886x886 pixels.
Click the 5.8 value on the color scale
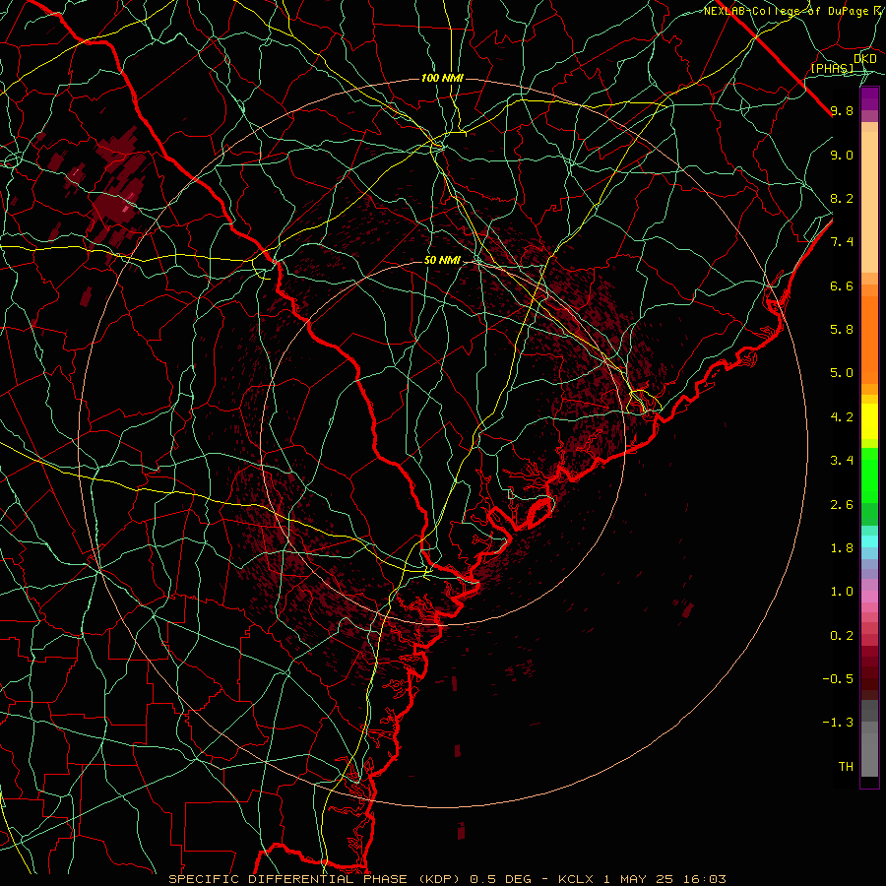842,330
